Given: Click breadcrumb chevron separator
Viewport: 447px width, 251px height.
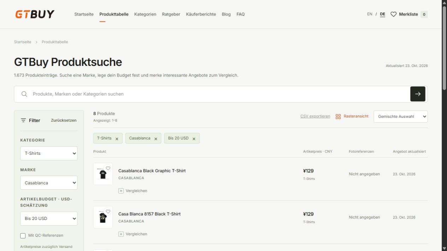Looking at the screenshot, I should coord(36,42).
